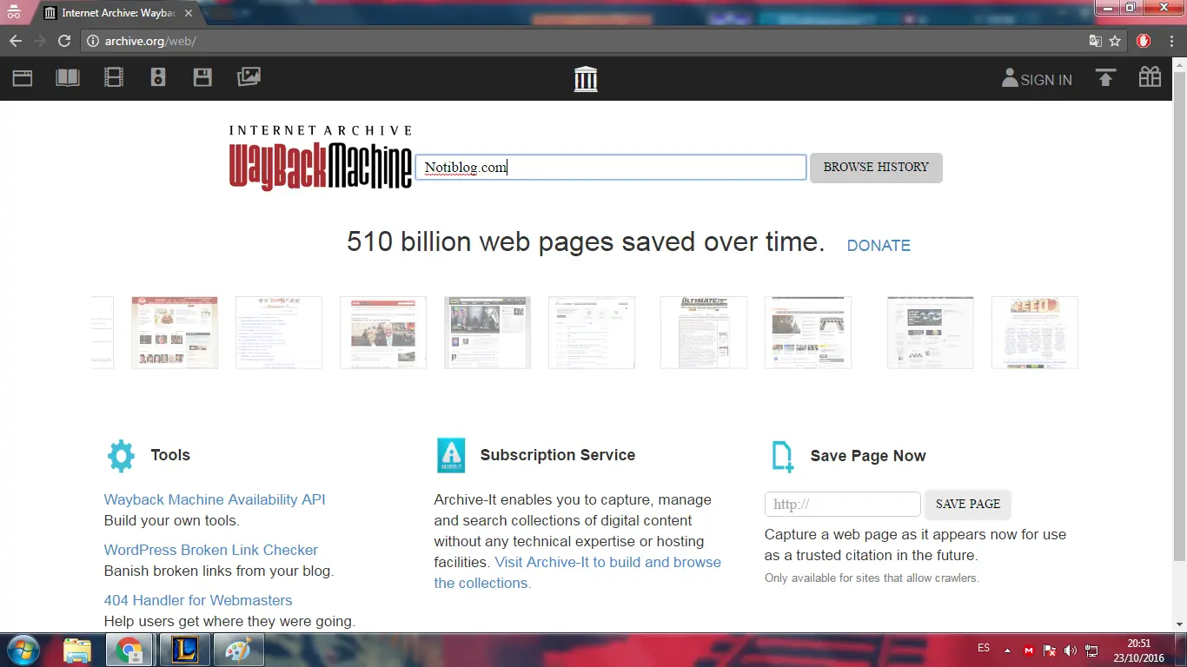Image resolution: width=1187 pixels, height=667 pixels.
Task: Click the Chrome taskbar button
Action: [129, 650]
